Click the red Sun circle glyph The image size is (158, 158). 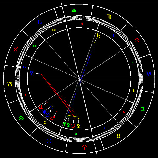(x=73, y=126)
